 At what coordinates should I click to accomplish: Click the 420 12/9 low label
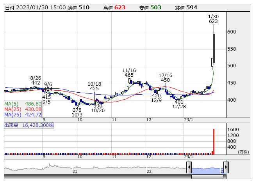pos(156,98)
